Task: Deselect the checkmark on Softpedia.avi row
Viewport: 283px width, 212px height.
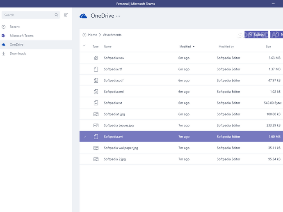Action: [x=85, y=137]
